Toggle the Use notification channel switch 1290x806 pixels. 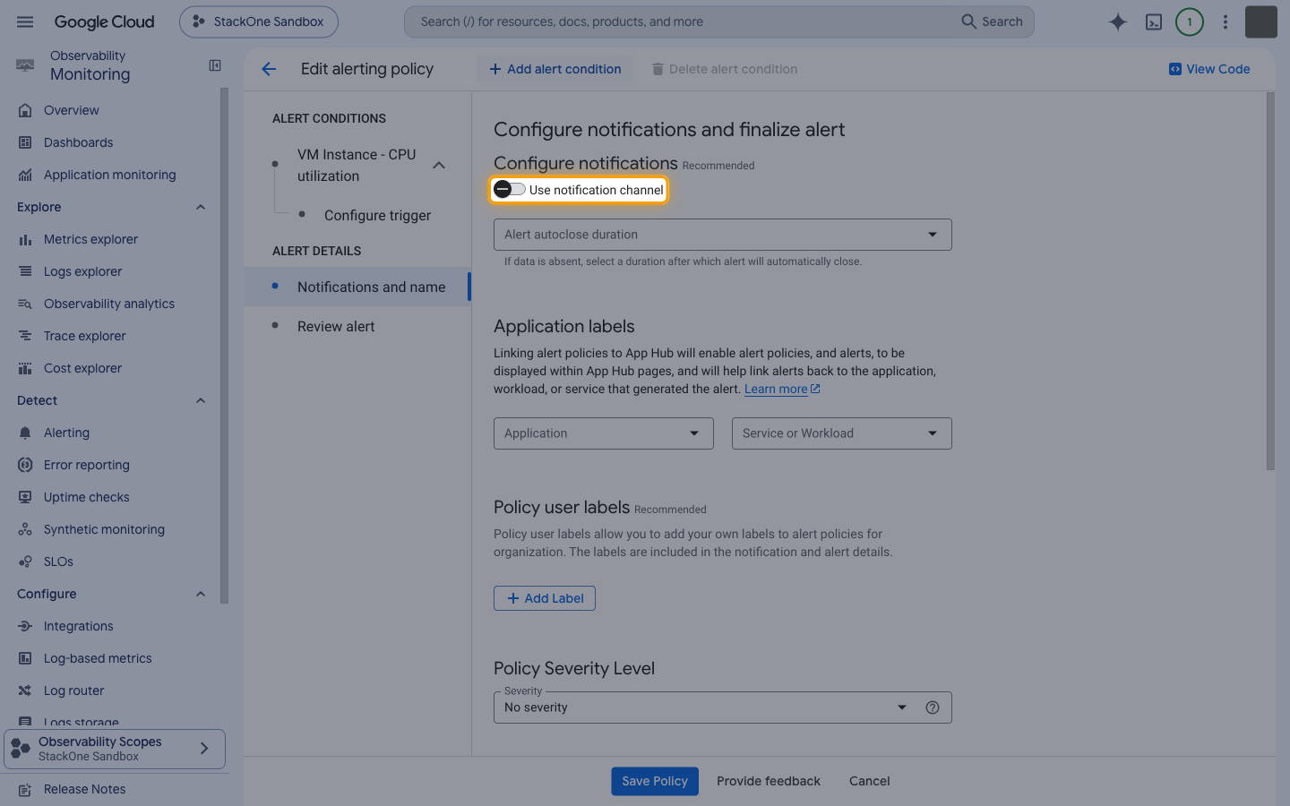pyautogui.click(x=511, y=190)
